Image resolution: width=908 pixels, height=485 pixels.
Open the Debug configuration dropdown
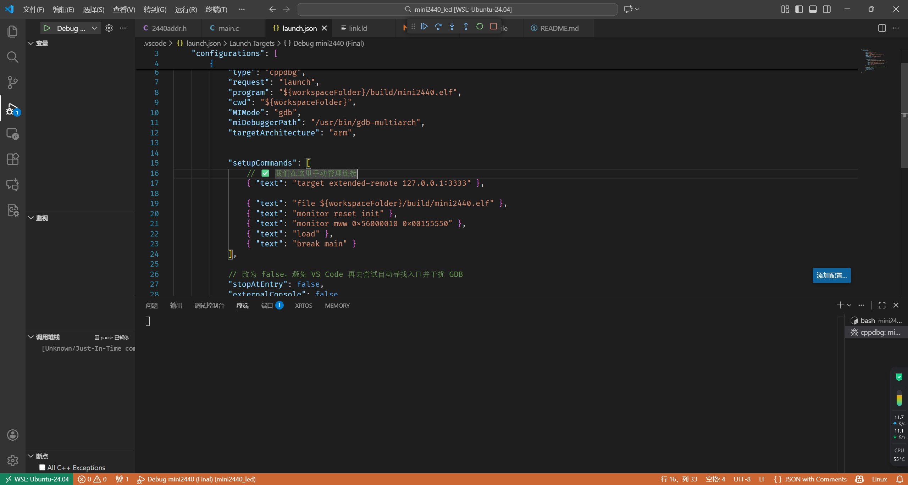pos(94,28)
